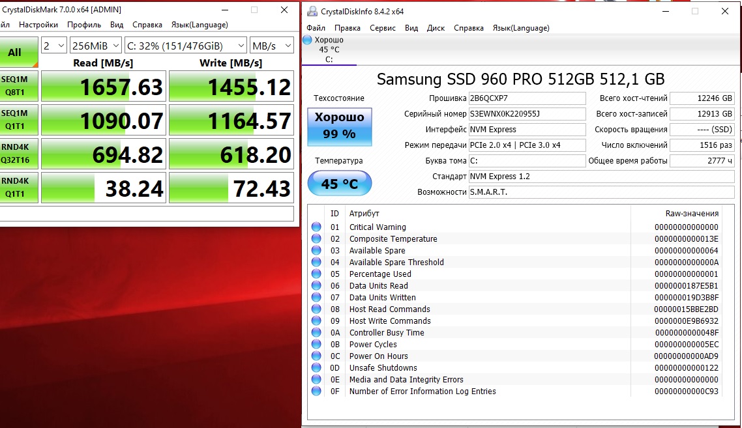
Task: Click the Скорость вращения field showing ---- (SSD)
Action: pos(702,130)
